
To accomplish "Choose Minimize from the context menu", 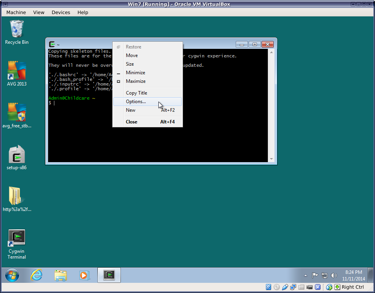I will (147, 73).
